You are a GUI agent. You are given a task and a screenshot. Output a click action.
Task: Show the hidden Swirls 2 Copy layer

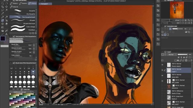(162, 92)
